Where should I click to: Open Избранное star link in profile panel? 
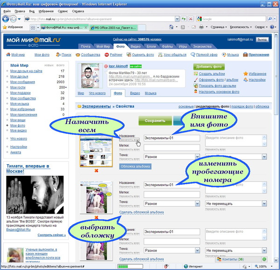(255, 74)
